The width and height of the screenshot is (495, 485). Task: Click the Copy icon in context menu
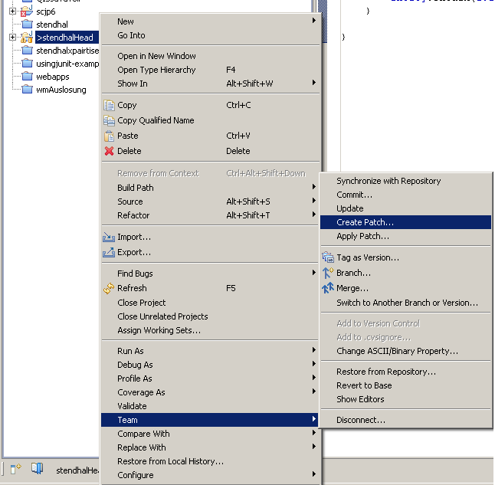[x=109, y=105]
